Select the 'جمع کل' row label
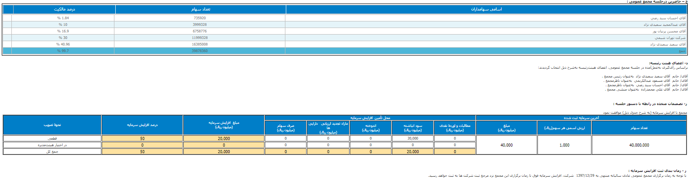The image size is (690, 182). pyautogui.click(x=52, y=151)
